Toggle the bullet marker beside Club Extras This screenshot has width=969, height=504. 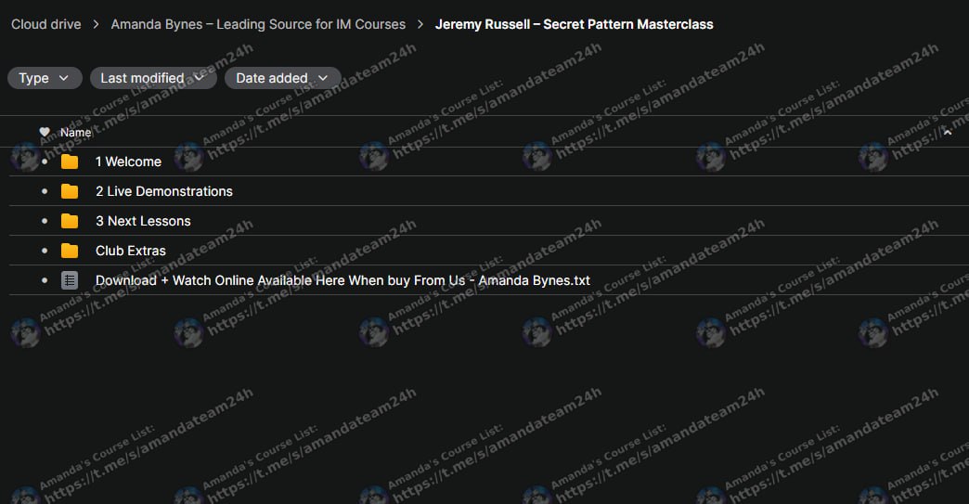44,251
